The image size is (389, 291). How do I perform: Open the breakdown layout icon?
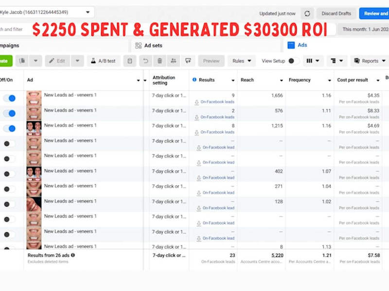point(336,61)
